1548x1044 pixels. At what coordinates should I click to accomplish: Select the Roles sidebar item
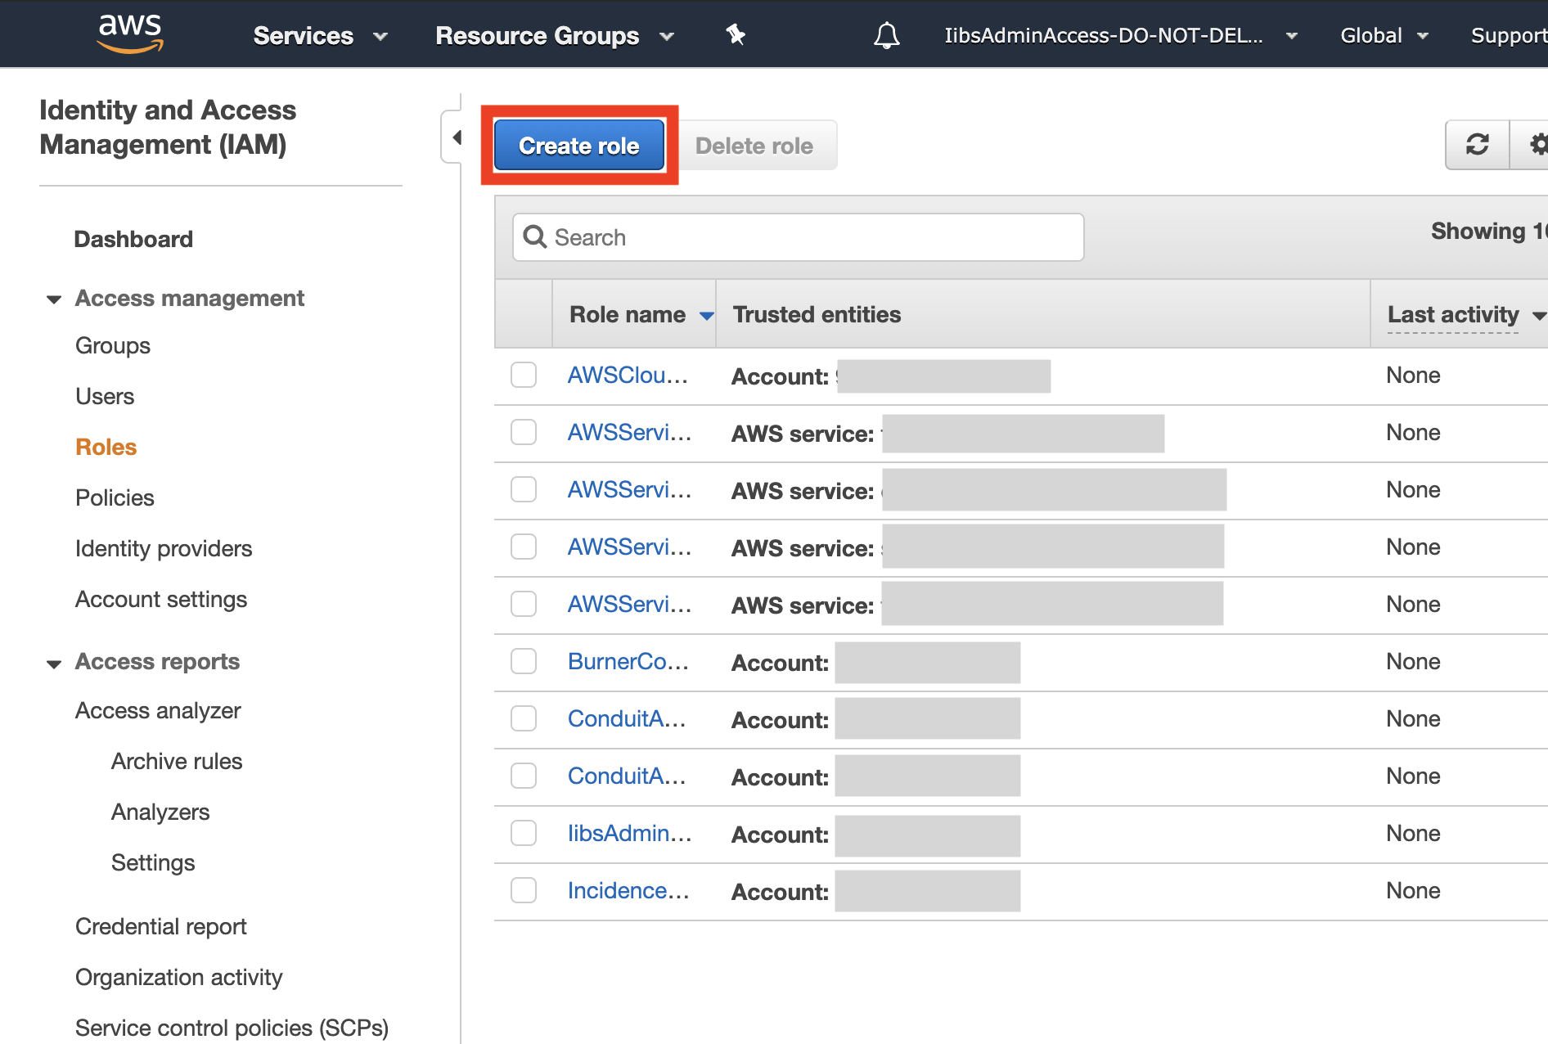click(106, 447)
